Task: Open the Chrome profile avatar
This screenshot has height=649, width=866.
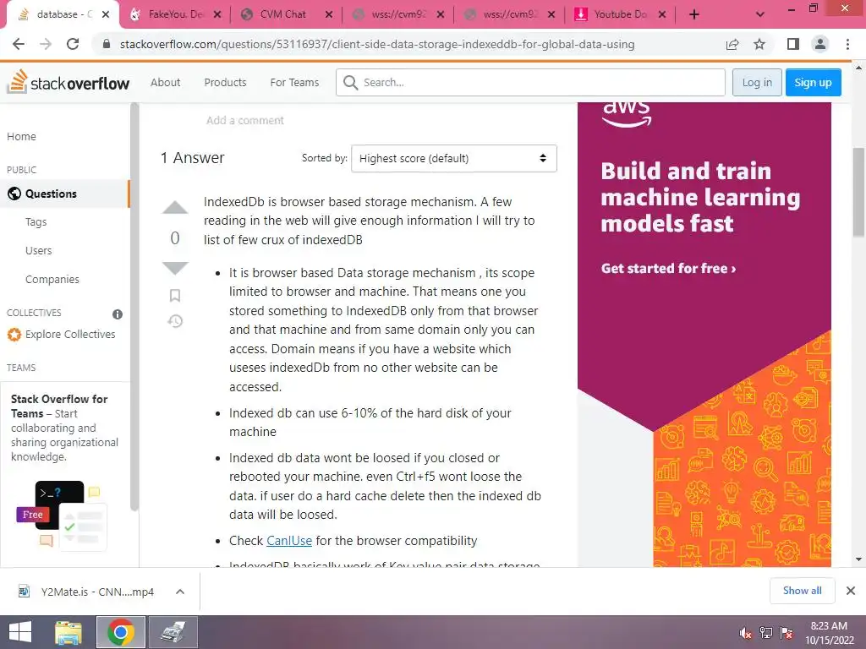Action: click(820, 44)
